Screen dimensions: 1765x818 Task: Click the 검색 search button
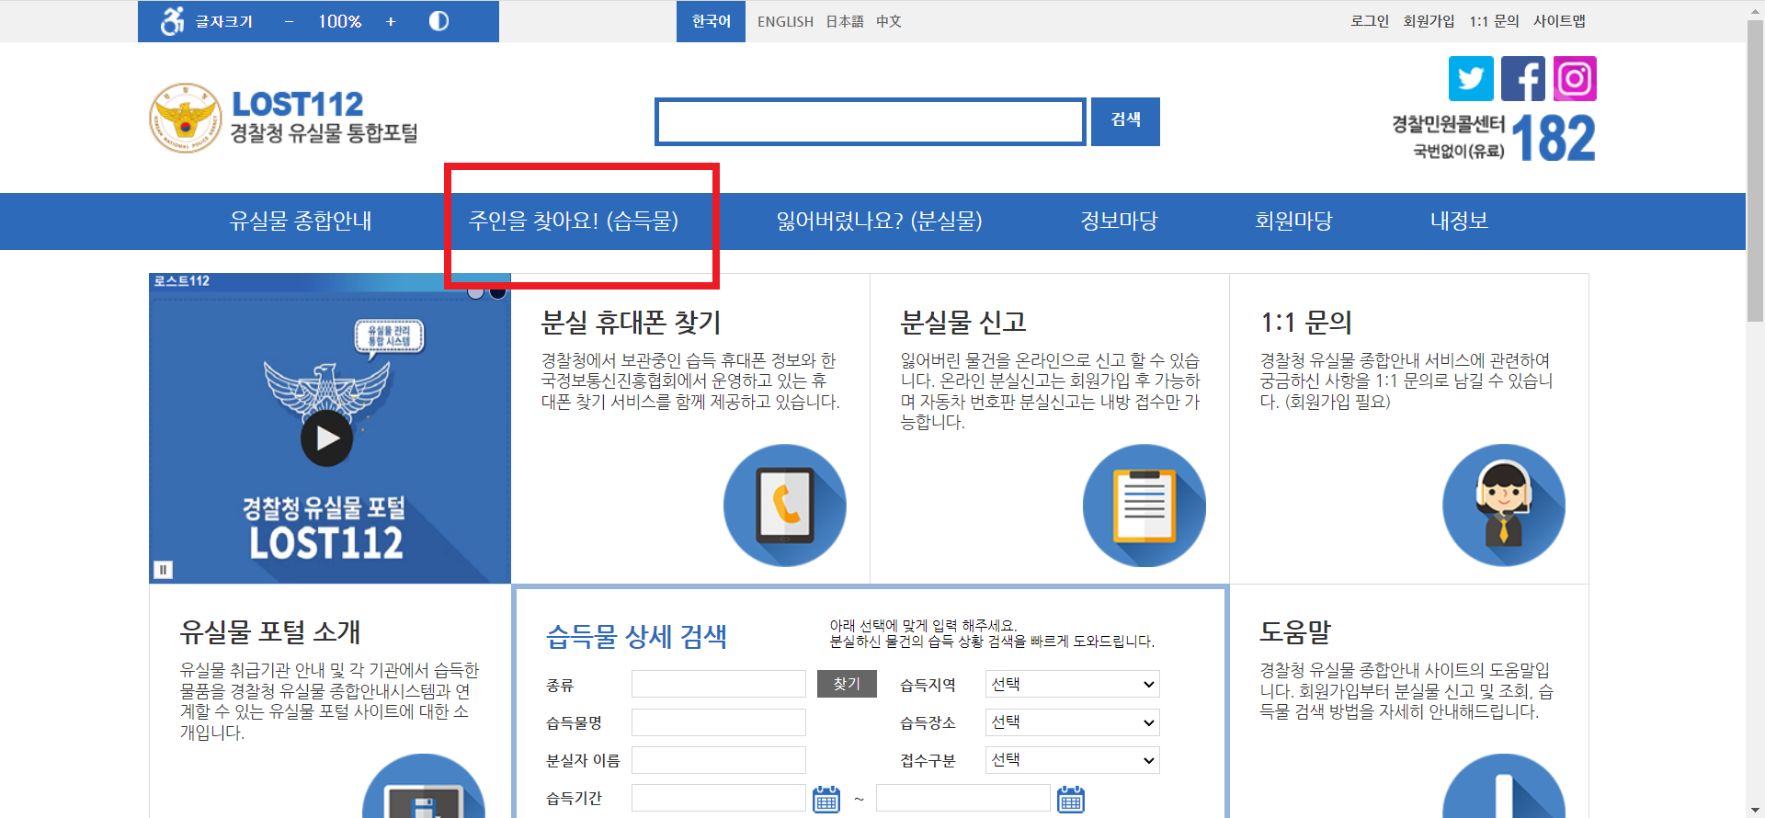[1125, 121]
